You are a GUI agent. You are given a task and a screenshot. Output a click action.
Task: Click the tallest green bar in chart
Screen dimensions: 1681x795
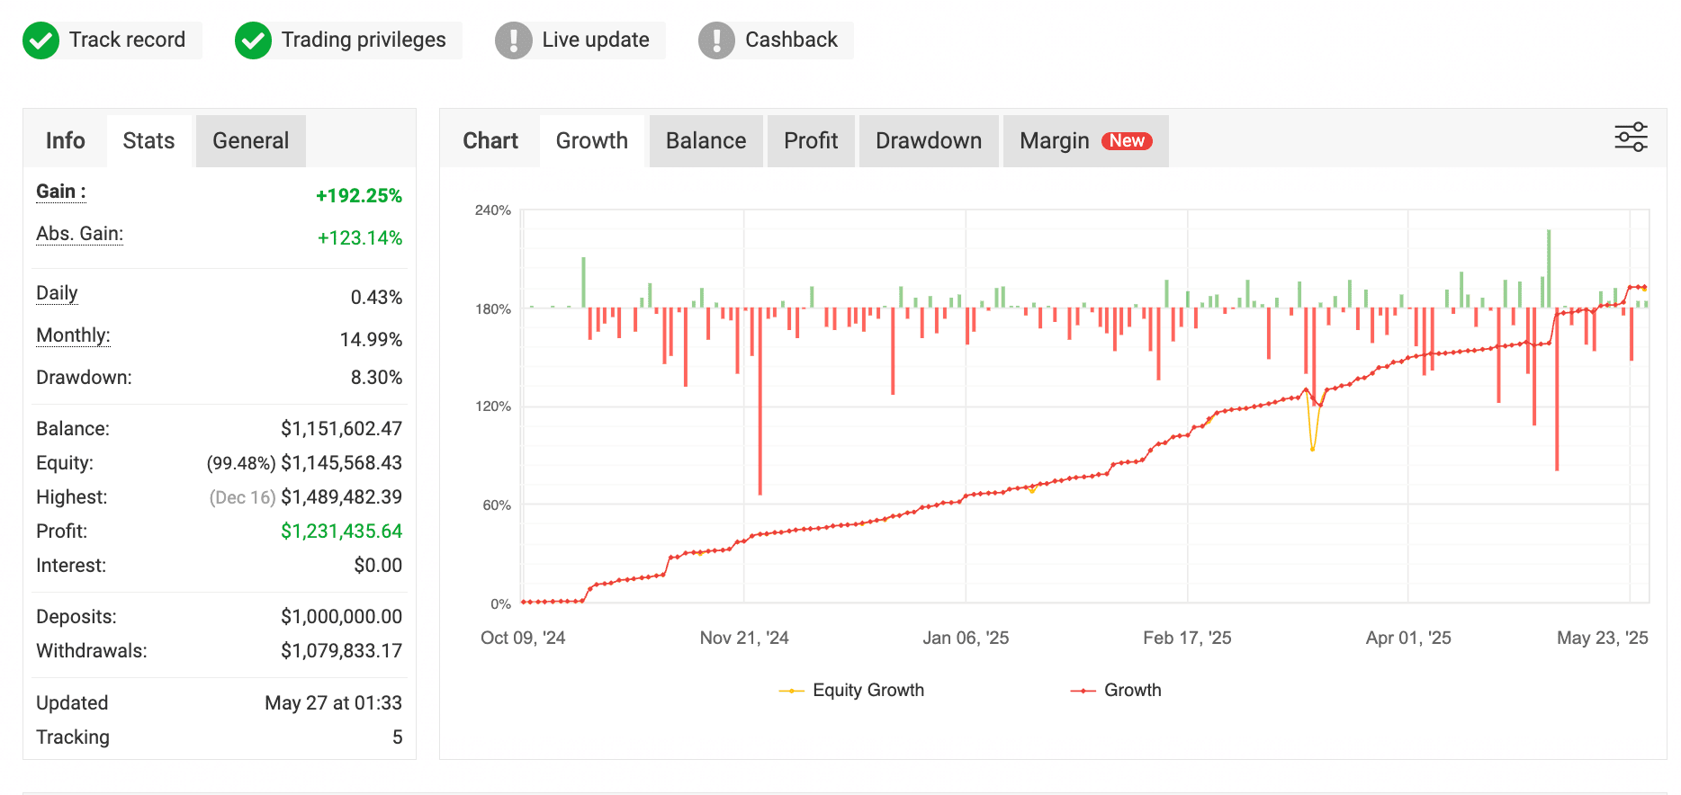[x=1549, y=268]
